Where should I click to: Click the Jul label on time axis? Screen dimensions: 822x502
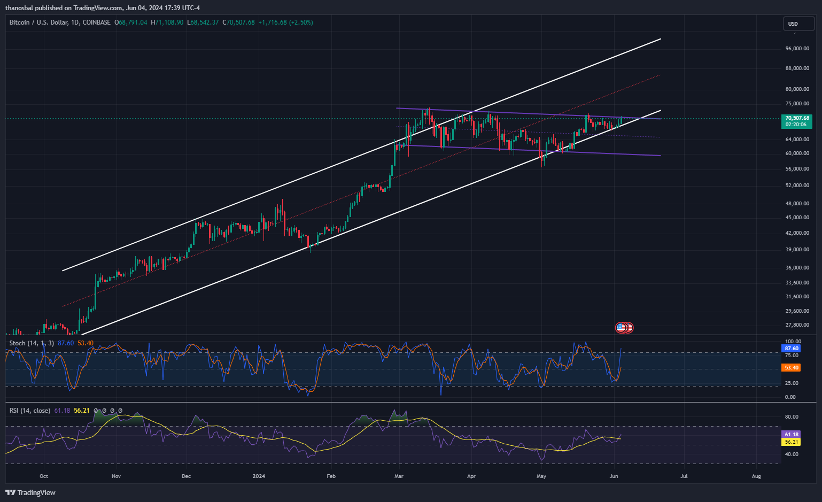coord(684,476)
